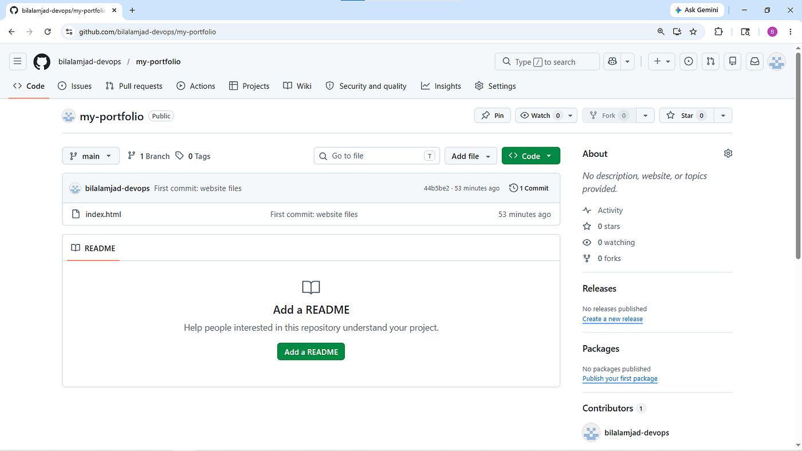The height and width of the screenshot is (451, 802).
Task: Open the Watch notifications dropdown
Action: pos(546,115)
